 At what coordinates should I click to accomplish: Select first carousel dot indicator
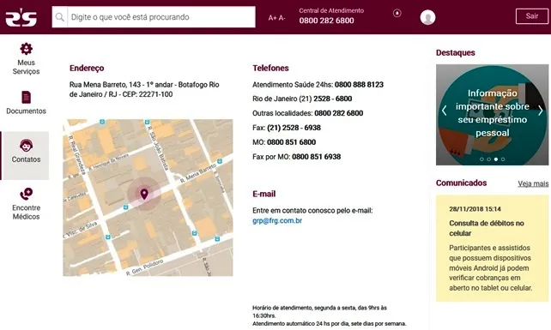[481, 159]
